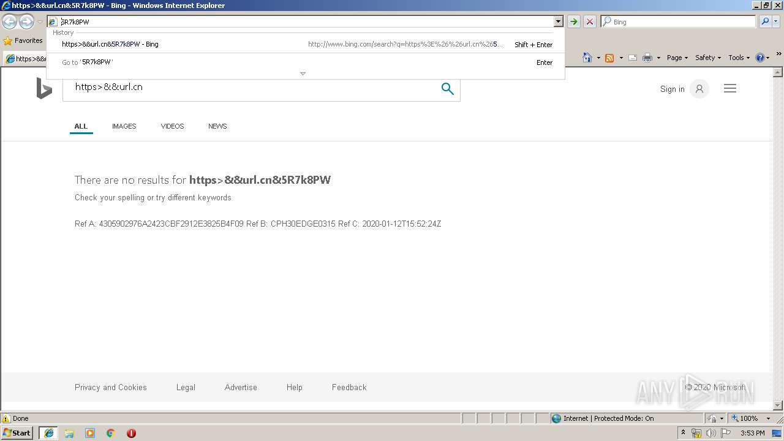Click the browser Forward arrow button
This screenshot has height=441, width=784.
pos(26,22)
